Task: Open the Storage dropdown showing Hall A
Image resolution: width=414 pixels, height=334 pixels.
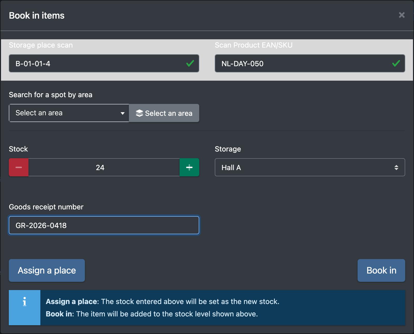Action: click(x=310, y=167)
